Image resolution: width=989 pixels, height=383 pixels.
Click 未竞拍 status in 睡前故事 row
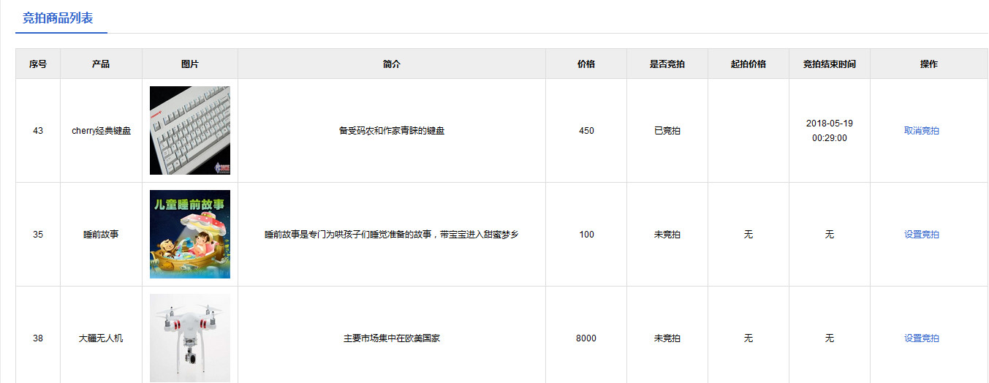pos(667,235)
